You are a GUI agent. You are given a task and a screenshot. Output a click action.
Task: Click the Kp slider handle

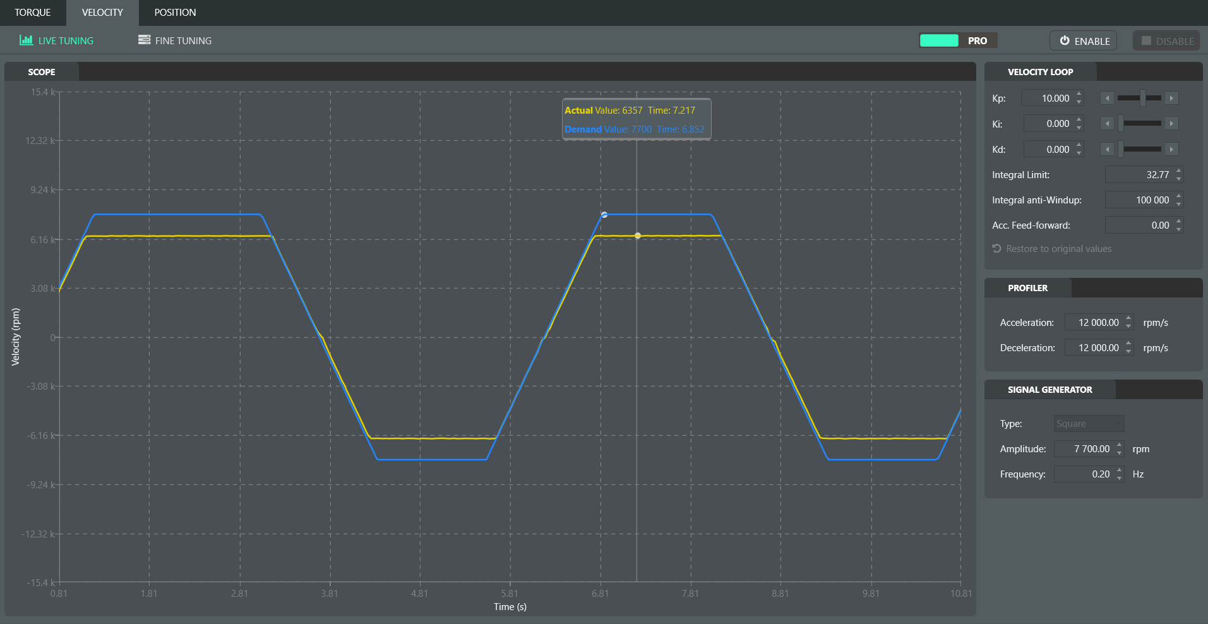1143,98
